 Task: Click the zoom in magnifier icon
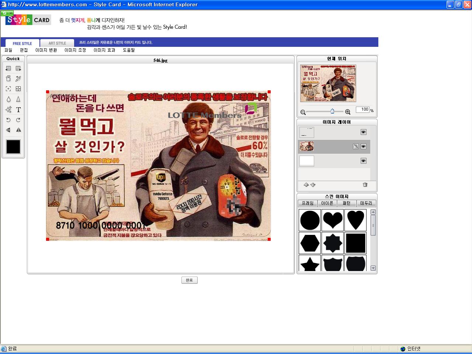click(x=347, y=112)
